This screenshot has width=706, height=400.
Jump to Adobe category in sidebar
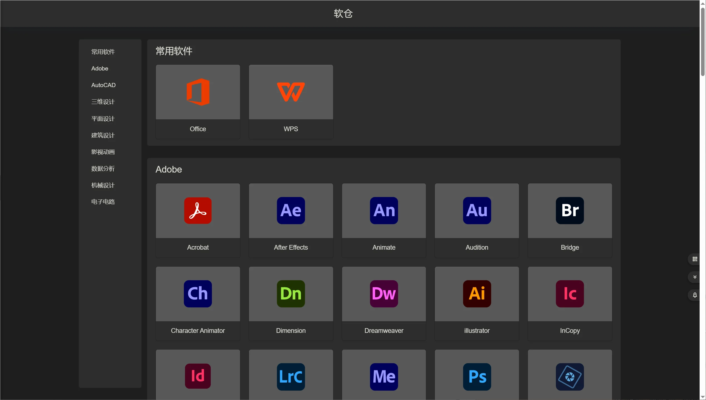pyautogui.click(x=100, y=69)
